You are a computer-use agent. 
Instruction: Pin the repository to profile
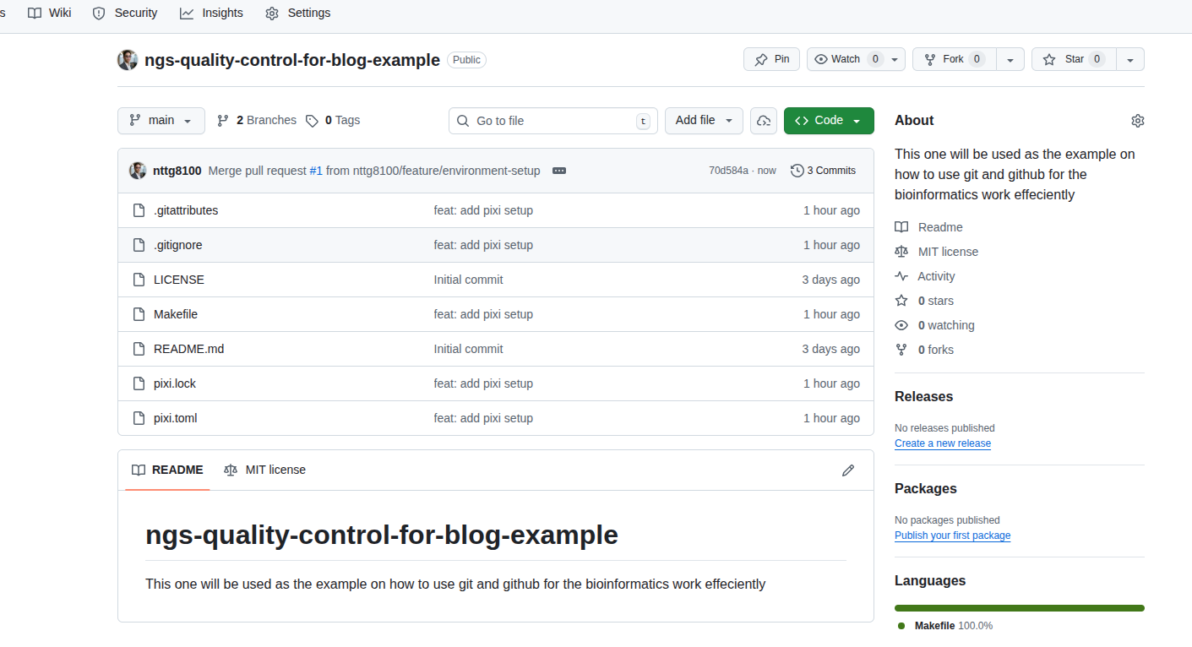[x=771, y=59]
